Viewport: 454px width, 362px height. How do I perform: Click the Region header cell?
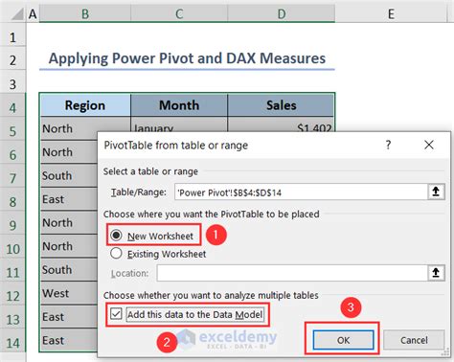point(85,105)
